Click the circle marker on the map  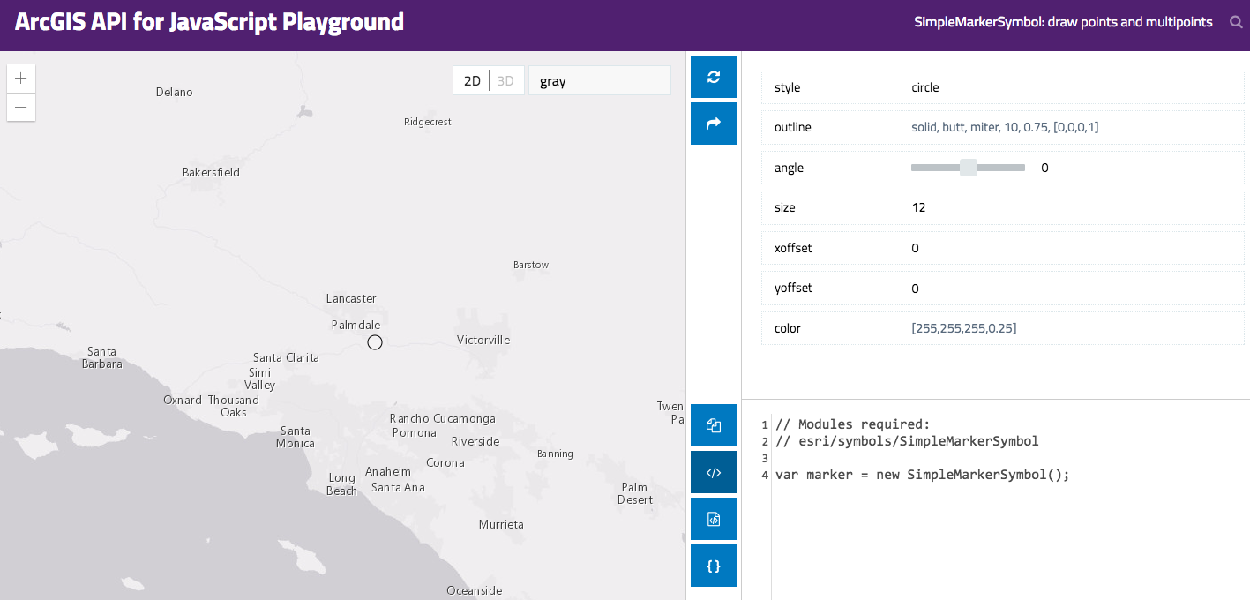click(375, 342)
